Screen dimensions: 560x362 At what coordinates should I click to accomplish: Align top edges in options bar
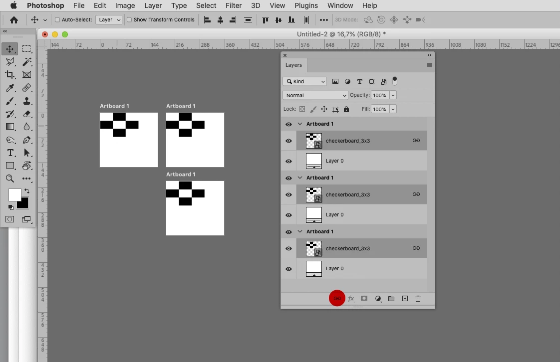pos(266,20)
